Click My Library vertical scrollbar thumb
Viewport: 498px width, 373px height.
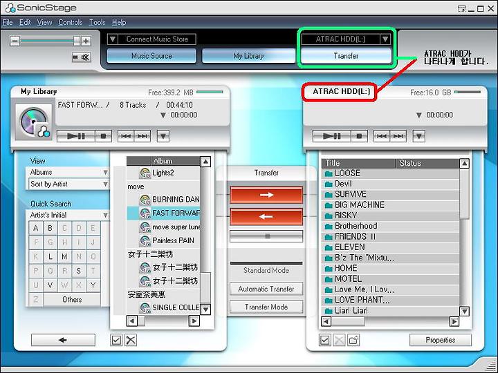(x=205, y=288)
